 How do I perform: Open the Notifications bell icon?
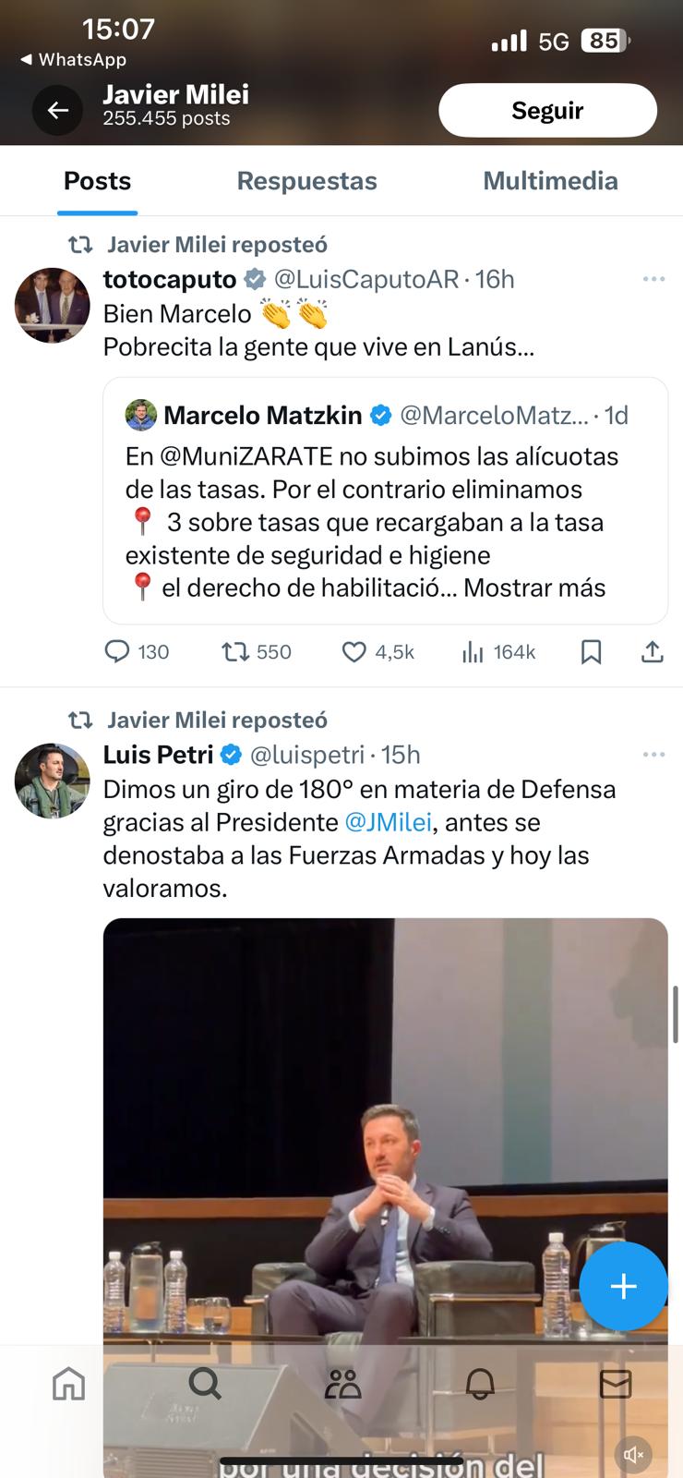[x=480, y=1384]
